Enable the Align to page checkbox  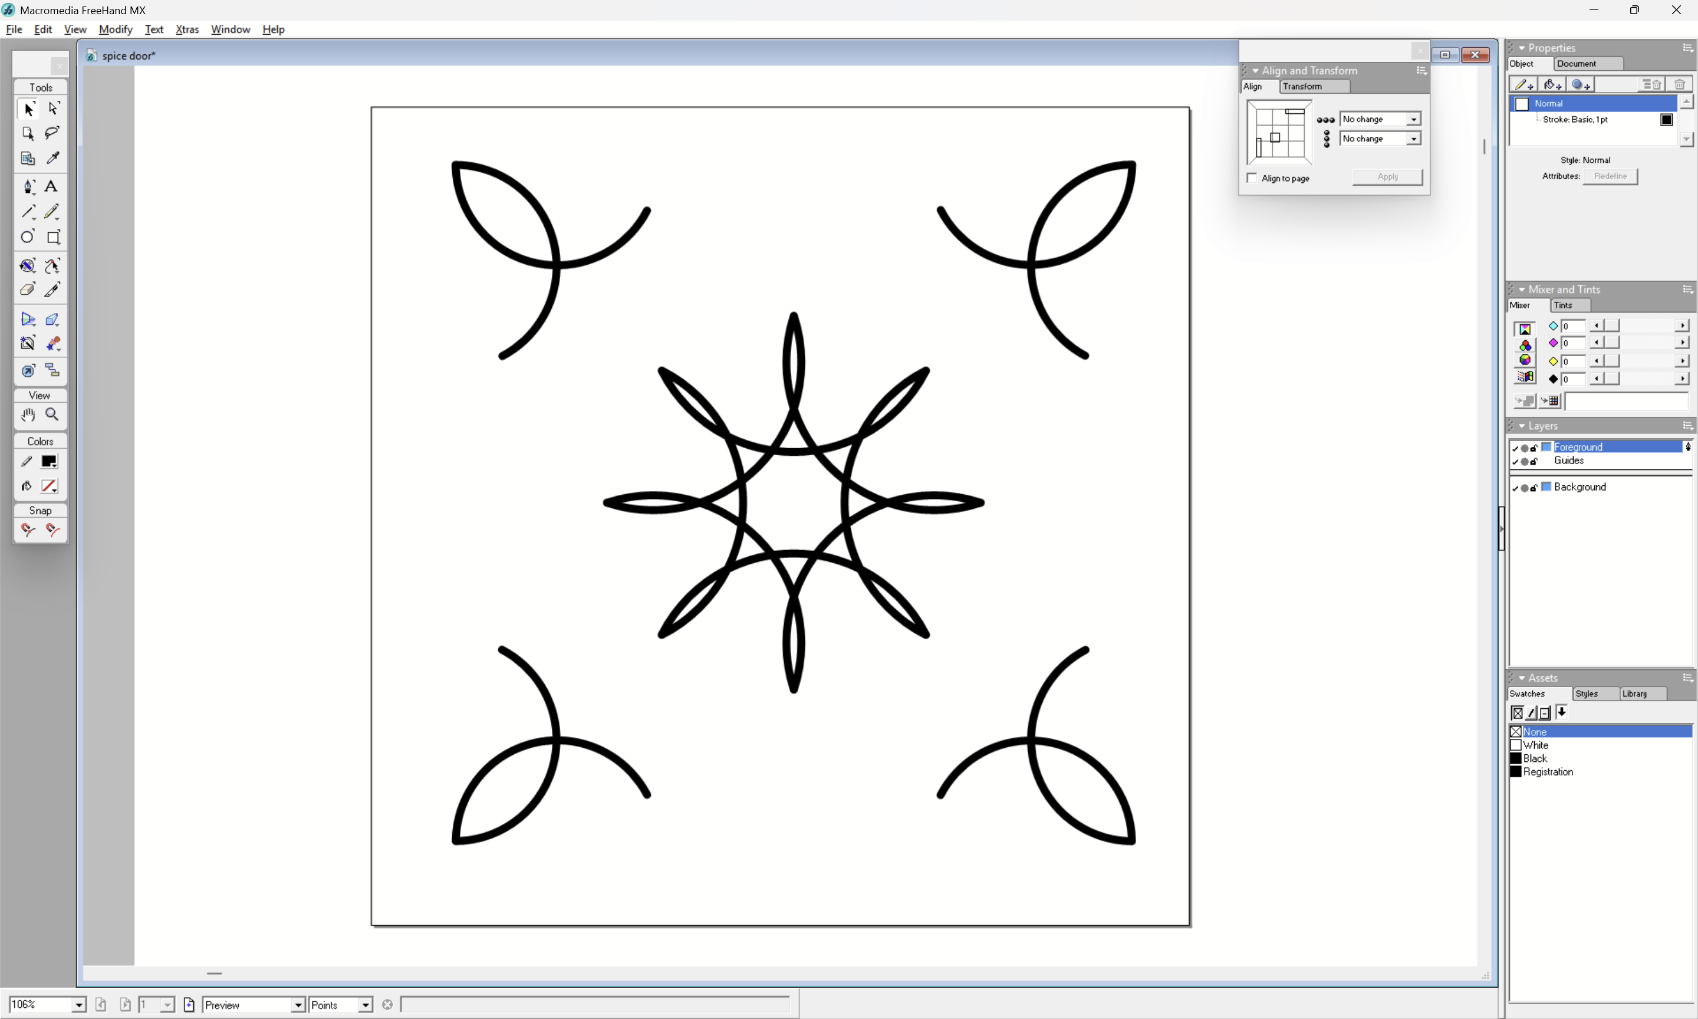pyautogui.click(x=1252, y=179)
